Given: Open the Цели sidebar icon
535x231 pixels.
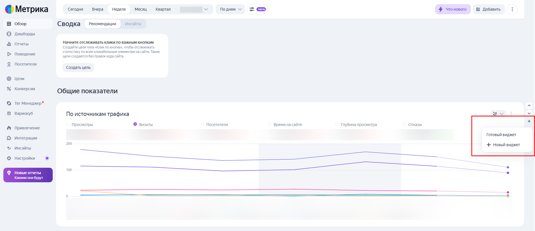Looking at the screenshot, I should [9, 79].
